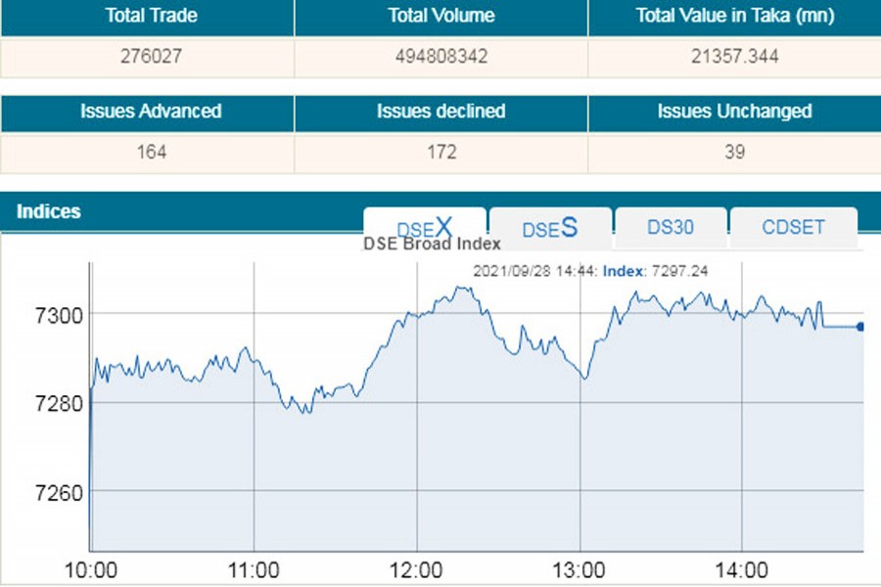
Task: Click the Total Volume column header
Action: click(441, 16)
